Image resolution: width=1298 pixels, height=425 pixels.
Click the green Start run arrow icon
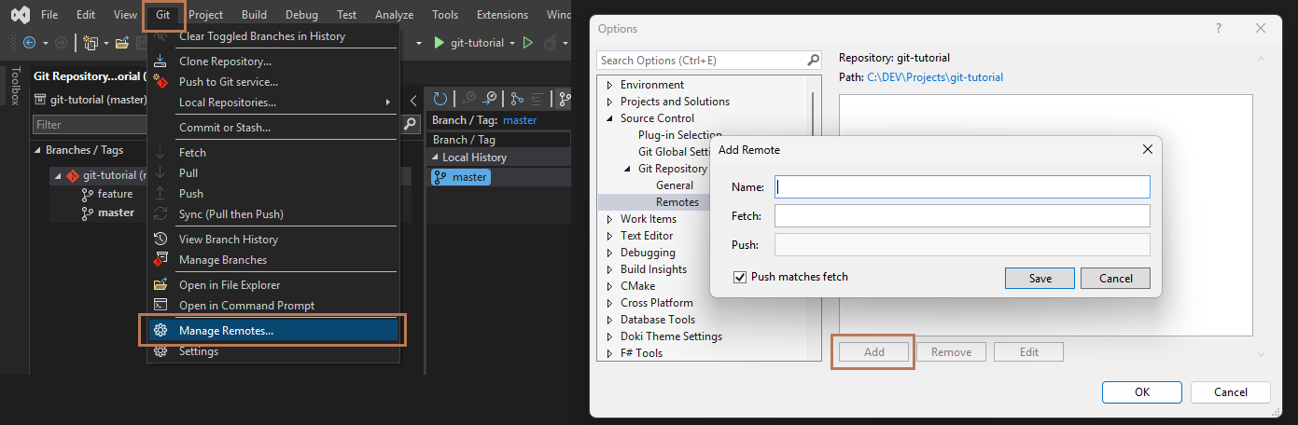(439, 43)
